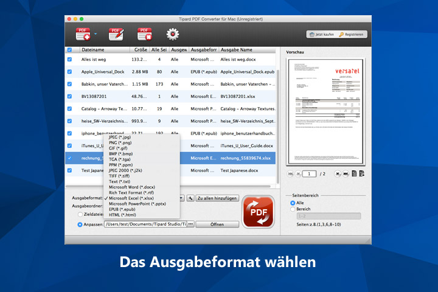438x292 pixels.
Task: Select the Alle page range radio
Action: pos(293,203)
